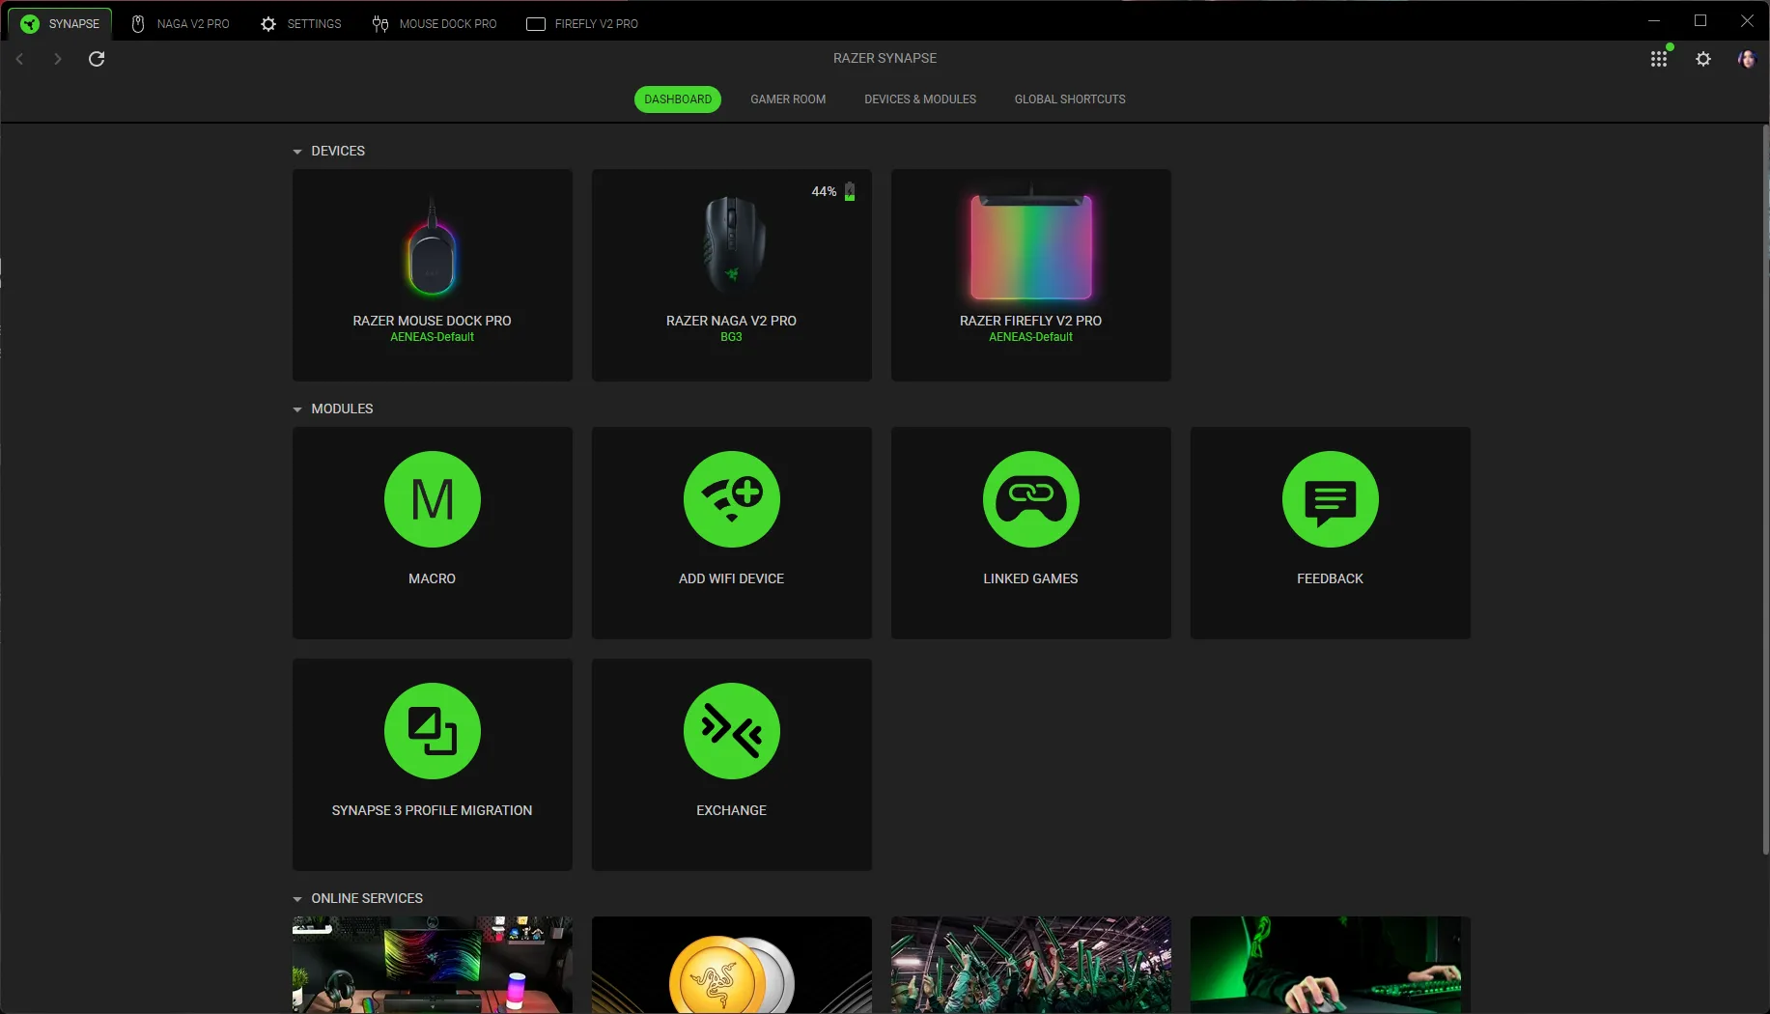Screen dimensions: 1770x1014
Task: Switch to the Gamer Room tab
Action: click(788, 99)
